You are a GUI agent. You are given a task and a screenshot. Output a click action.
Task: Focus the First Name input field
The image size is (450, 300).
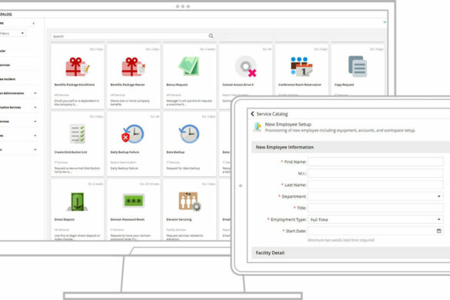tap(375, 162)
